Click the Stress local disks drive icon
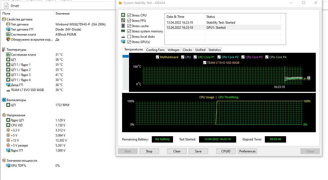328x180 pixels. tap(123, 37)
